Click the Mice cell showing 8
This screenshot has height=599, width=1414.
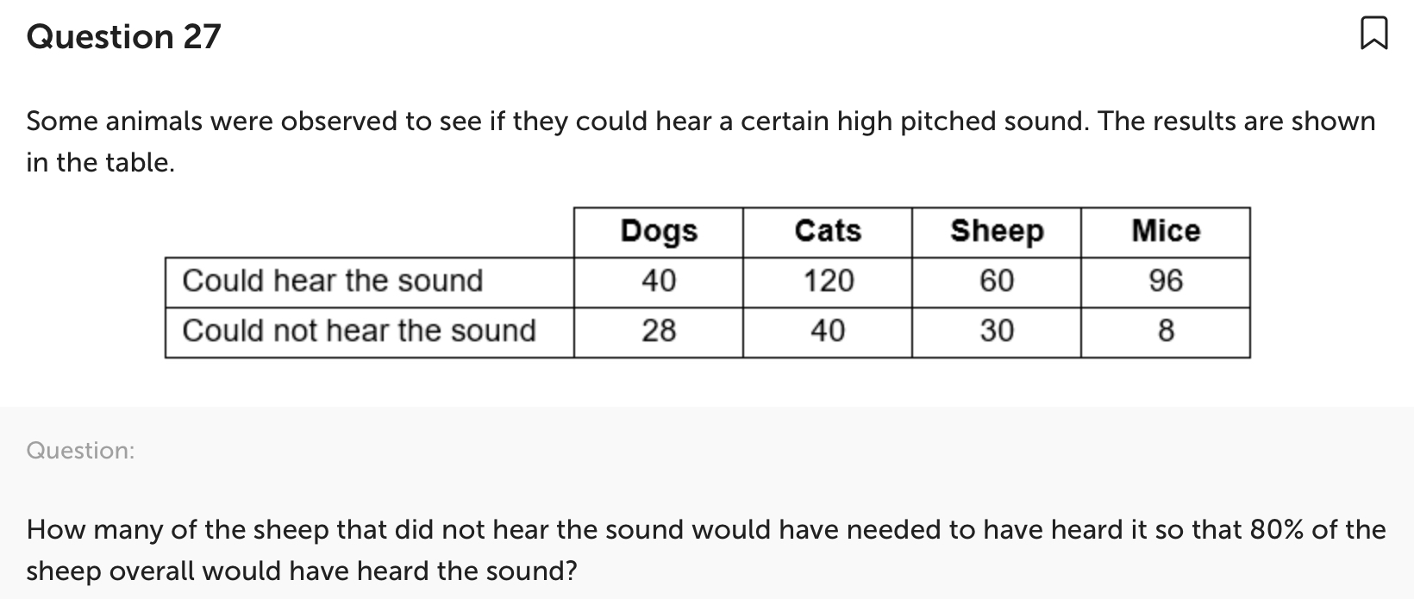pos(1166,331)
